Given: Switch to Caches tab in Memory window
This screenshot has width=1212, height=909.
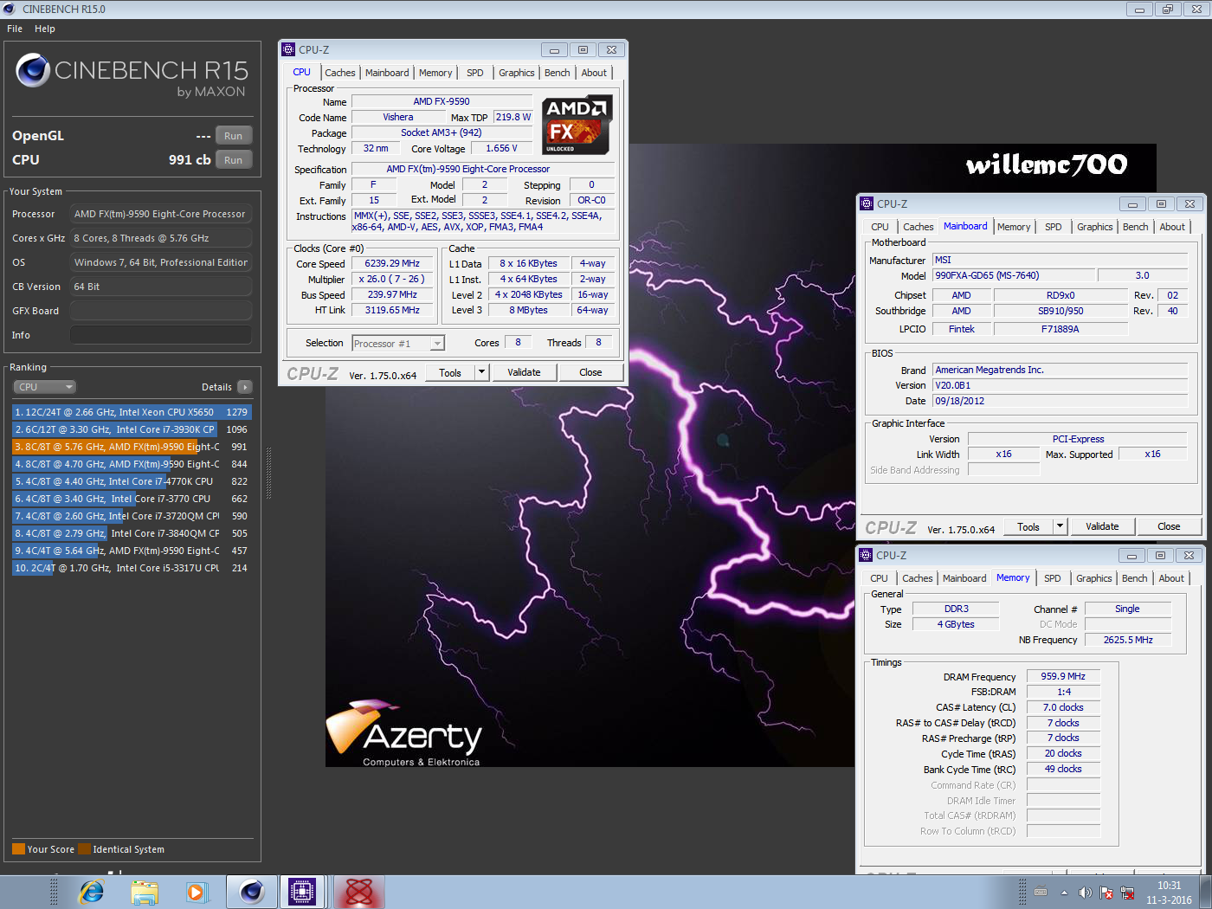Looking at the screenshot, I should tap(918, 578).
